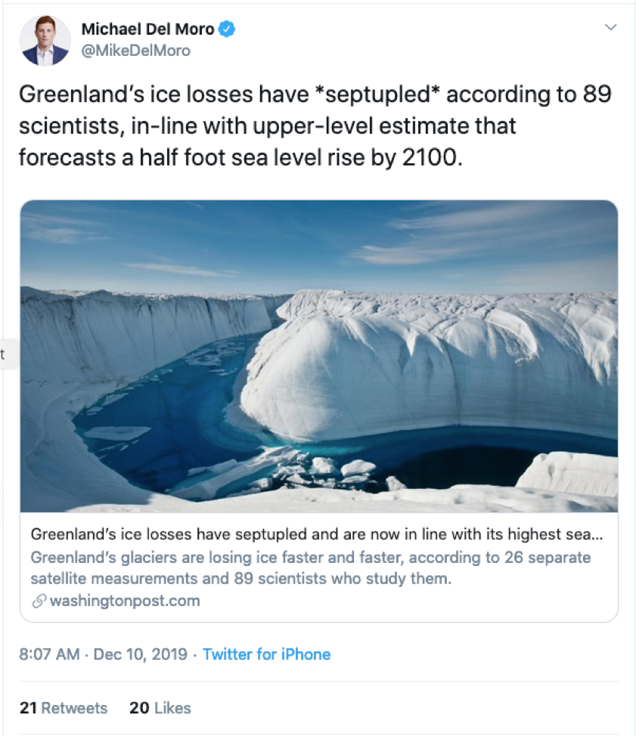The width and height of the screenshot is (636, 736).
Task: View the 20 Likes list
Action: coord(160,708)
